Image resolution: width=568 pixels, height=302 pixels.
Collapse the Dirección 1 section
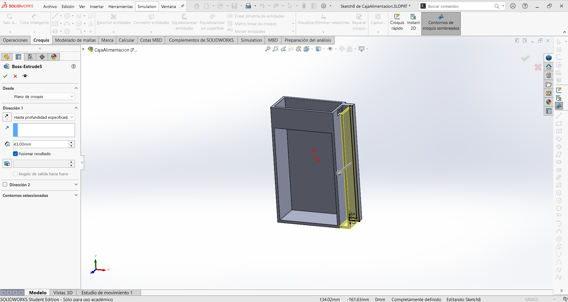(x=76, y=108)
